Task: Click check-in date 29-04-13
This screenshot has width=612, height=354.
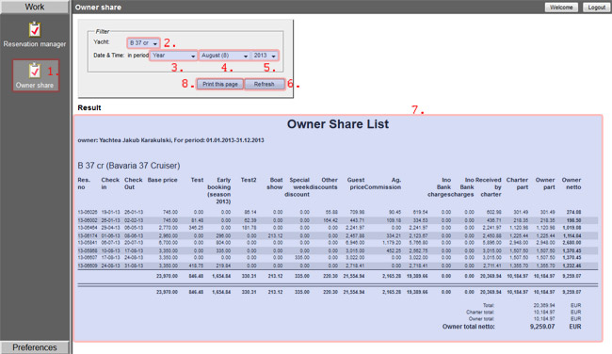Action: coord(110,228)
